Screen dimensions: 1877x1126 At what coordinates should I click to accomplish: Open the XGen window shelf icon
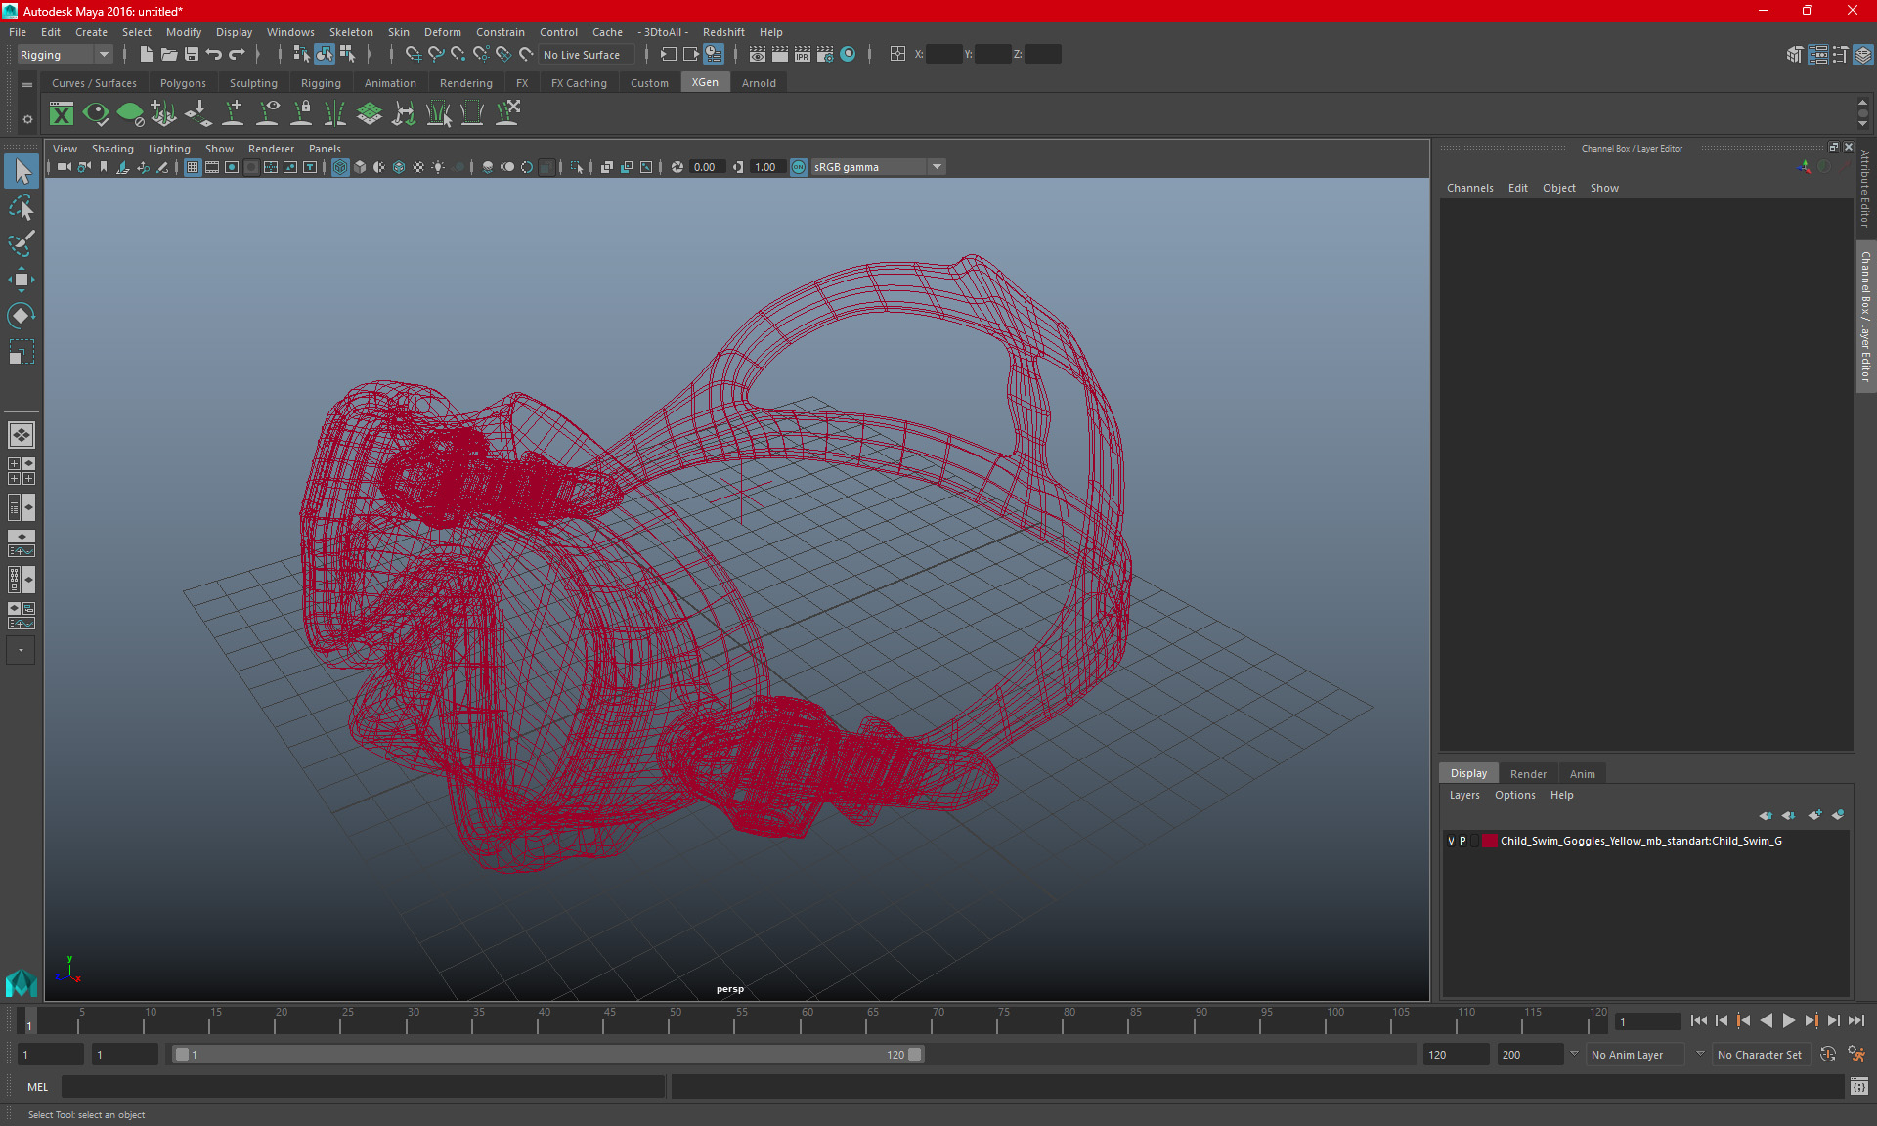(x=62, y=114)
